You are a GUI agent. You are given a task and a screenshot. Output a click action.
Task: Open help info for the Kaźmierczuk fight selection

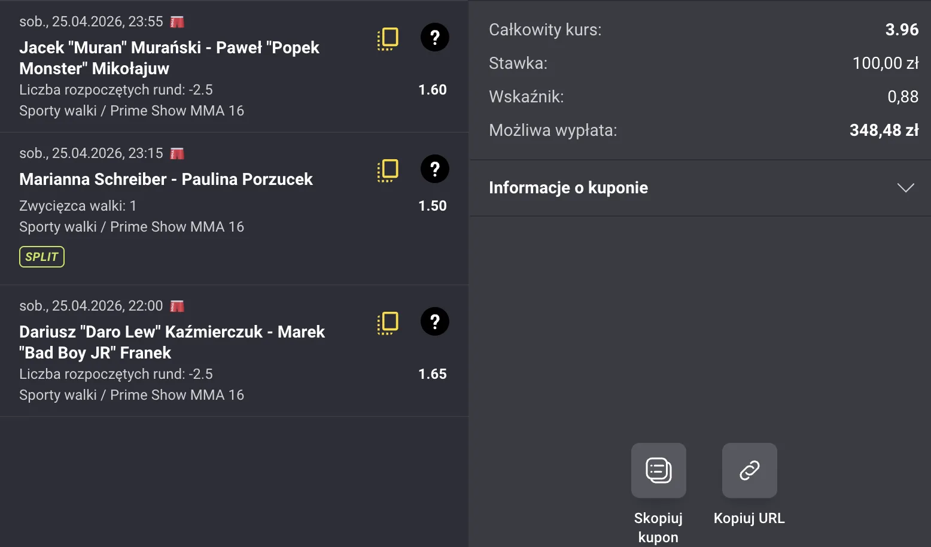434,321
